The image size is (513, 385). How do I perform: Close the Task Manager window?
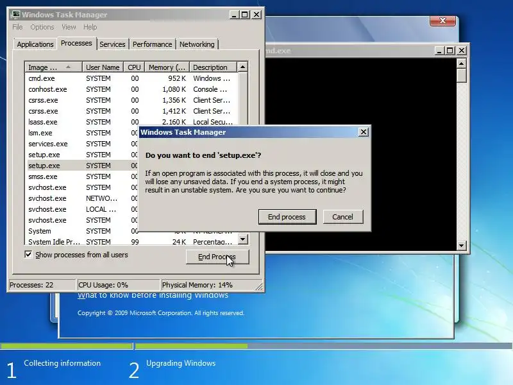[x=256, y=15]
